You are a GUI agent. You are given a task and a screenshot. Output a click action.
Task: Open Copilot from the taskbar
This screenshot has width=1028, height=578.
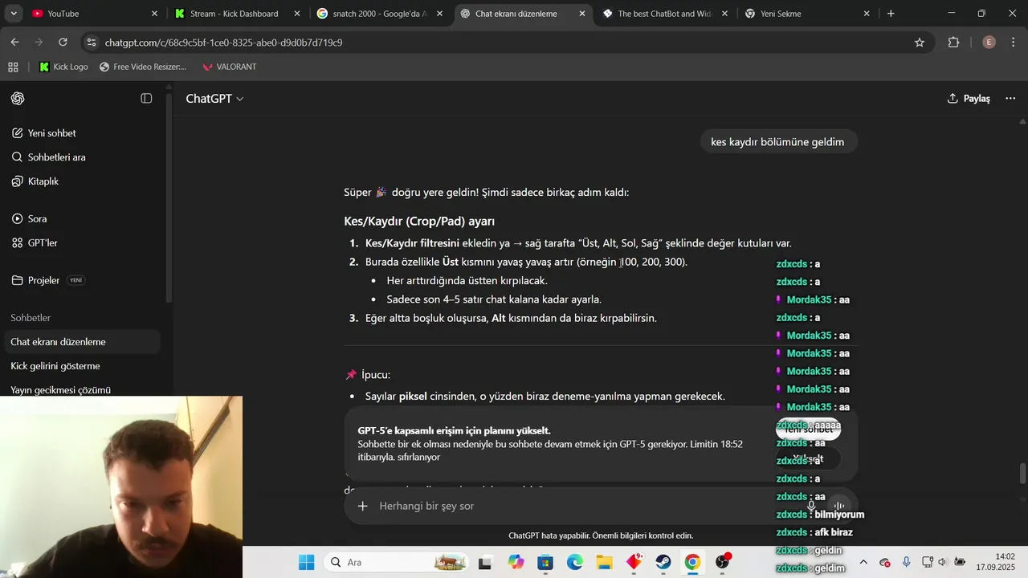point(516,563)
